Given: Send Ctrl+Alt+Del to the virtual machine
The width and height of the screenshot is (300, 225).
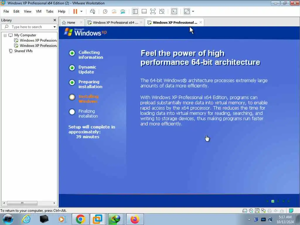Looking at the screenshot, I should (93, 11).
